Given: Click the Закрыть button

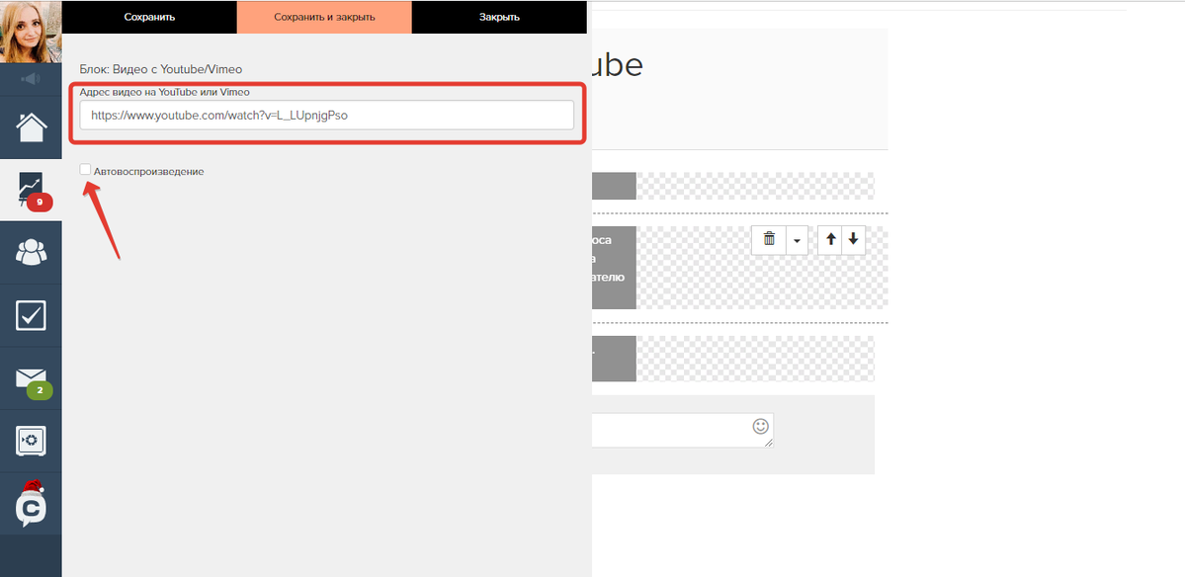Looking at the screenshot, I should click(499, 17).
